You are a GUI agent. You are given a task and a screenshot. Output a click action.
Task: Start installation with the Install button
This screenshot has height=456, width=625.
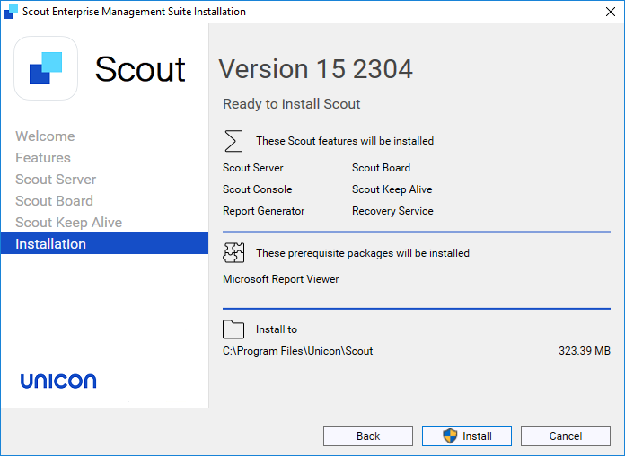pyautogui.click(x=467, y=436)
